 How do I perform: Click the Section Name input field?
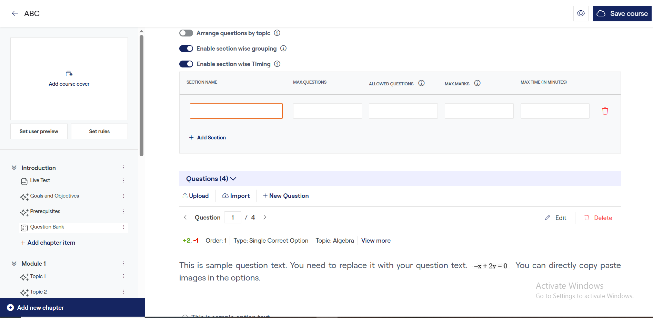(x=236, y=111)
